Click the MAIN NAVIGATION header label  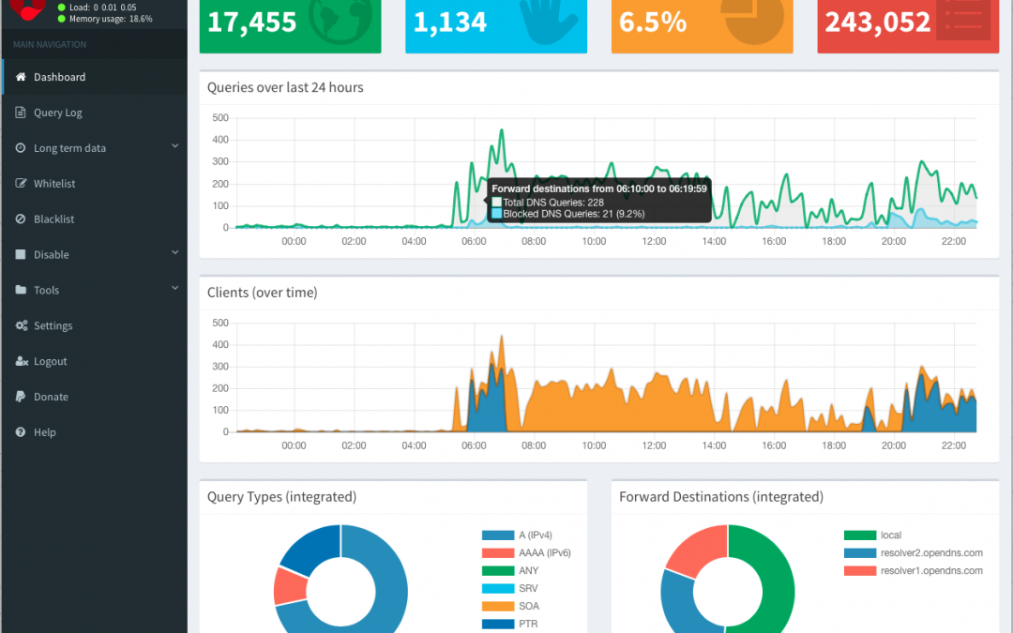(50, 45)
